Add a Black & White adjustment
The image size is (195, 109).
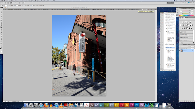[x=188, y=25]
